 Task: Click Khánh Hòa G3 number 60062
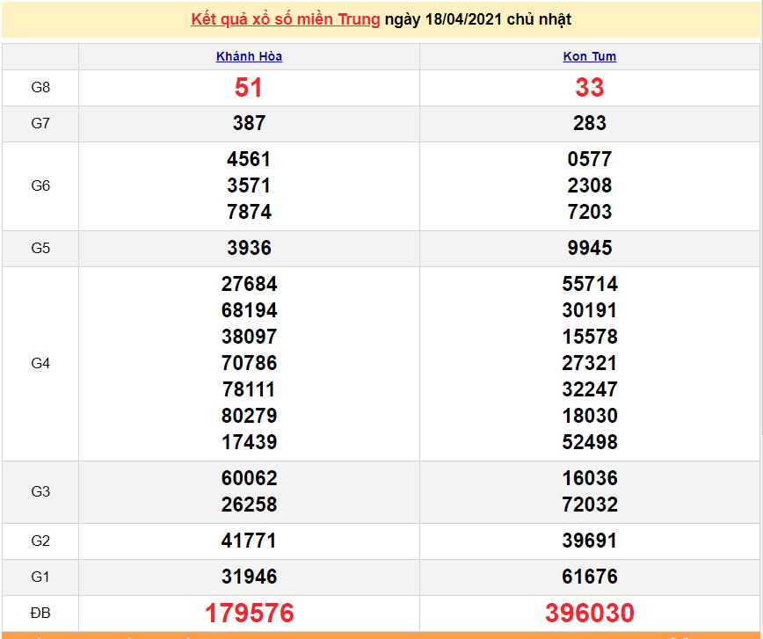(x=249, y=479)
